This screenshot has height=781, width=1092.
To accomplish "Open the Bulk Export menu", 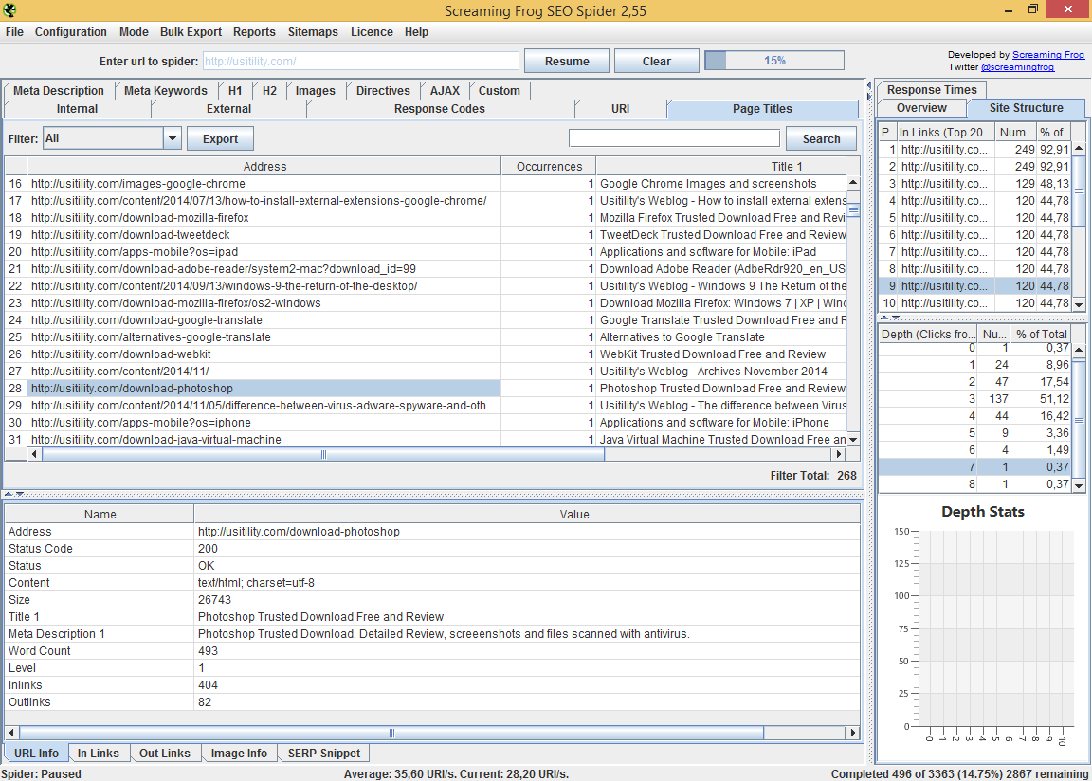I will [x=191, y=32].
